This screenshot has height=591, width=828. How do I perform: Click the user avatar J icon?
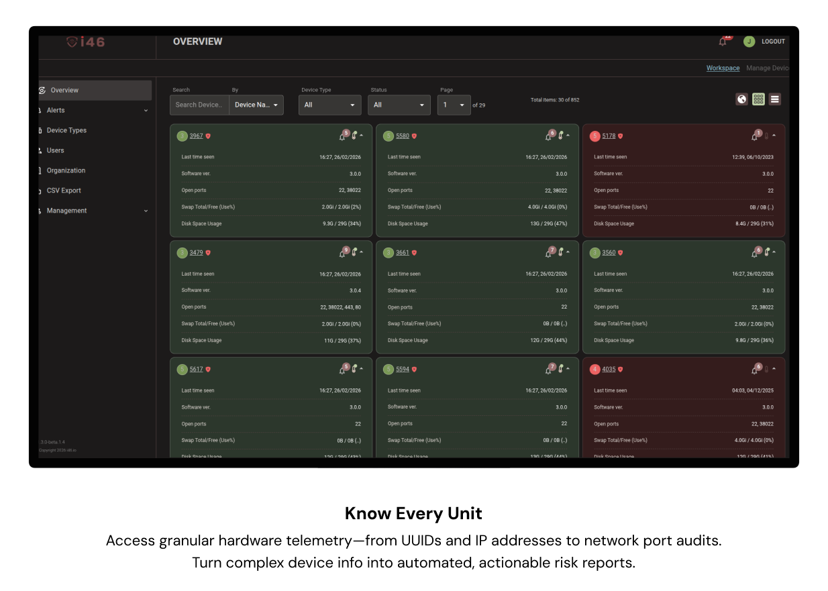click(749, 42)
